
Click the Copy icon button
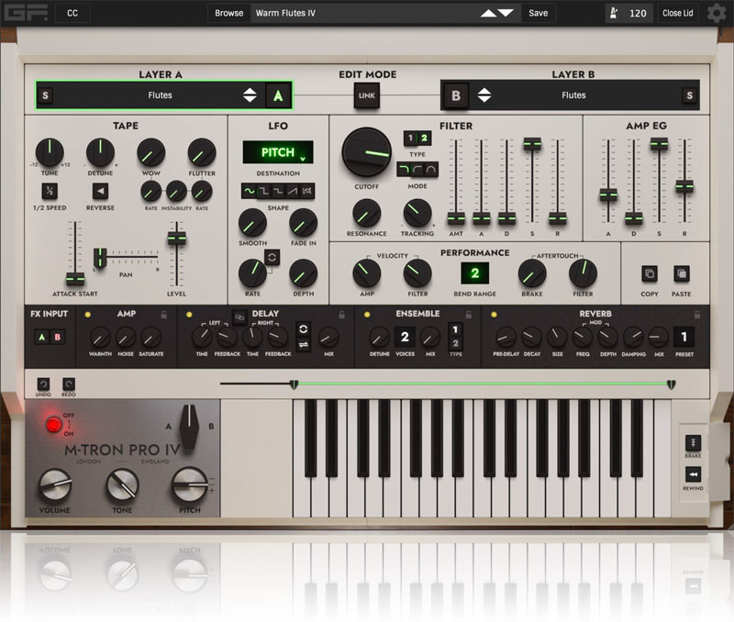[649, 273]
